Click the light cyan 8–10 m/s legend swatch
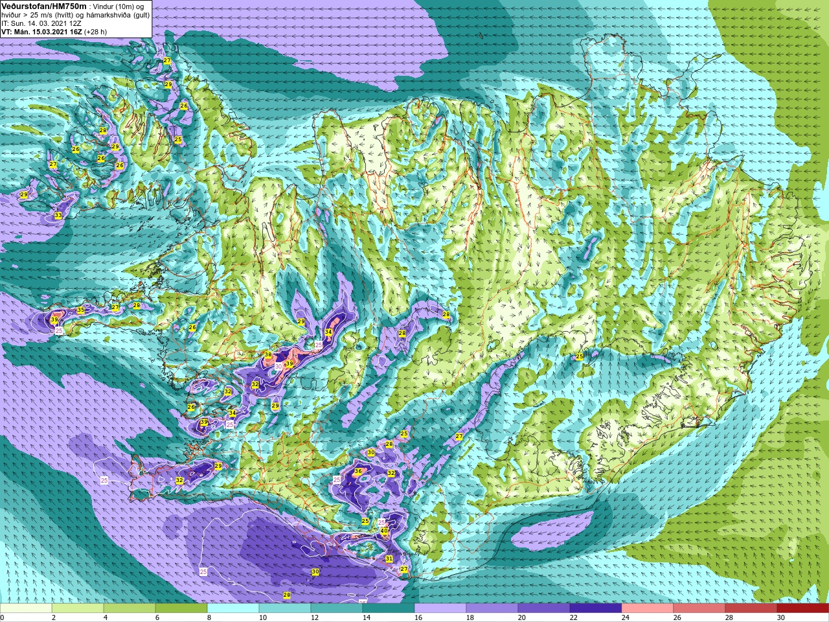Screen dimensions: 829x622 [x=233, y=608]
